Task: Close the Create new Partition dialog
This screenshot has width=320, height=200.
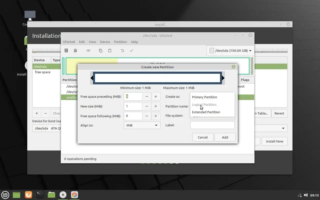Action: (x=233, y=67)
